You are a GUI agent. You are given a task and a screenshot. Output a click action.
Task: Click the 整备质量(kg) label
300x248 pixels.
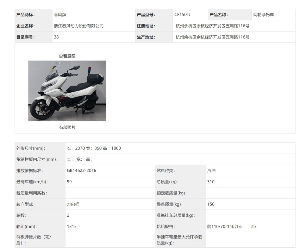[169, 205]
